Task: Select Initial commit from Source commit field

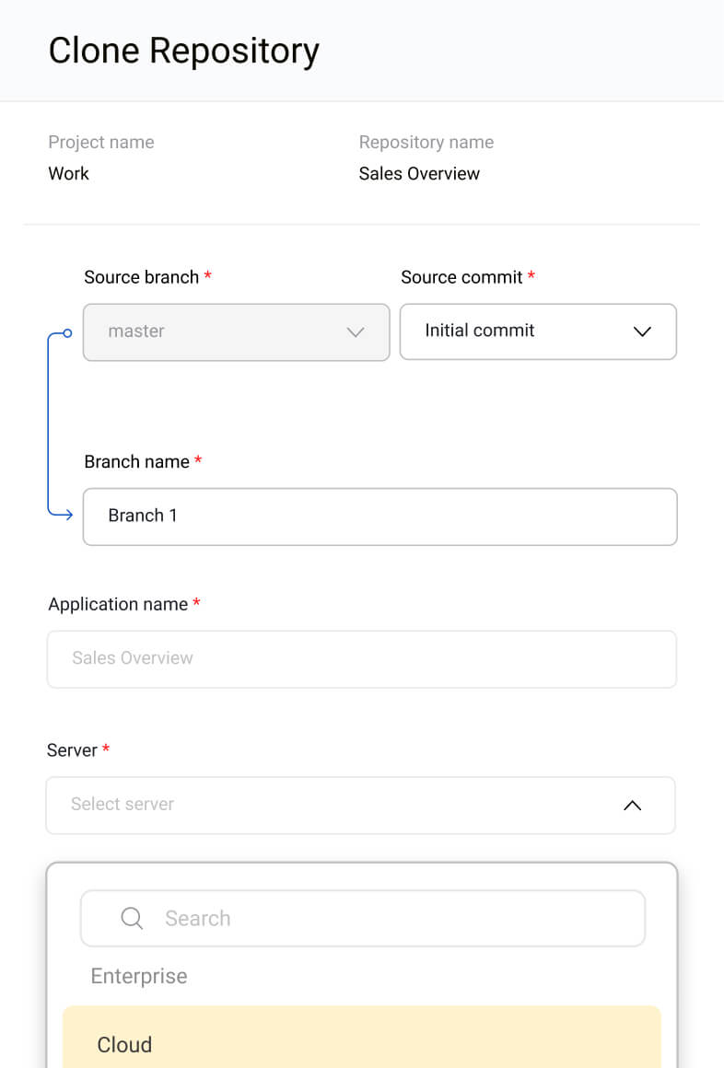Action: [x=479, y=331]
